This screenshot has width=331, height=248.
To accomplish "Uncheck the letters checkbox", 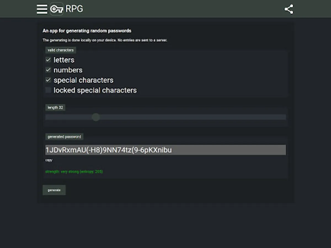I will click(48, 60).
